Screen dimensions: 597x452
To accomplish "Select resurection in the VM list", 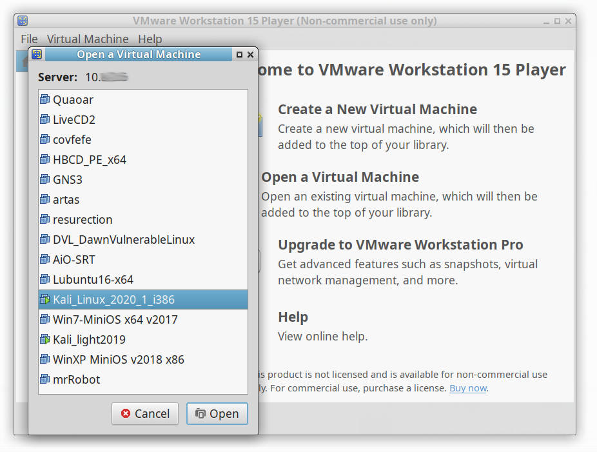I will (83, 220).
